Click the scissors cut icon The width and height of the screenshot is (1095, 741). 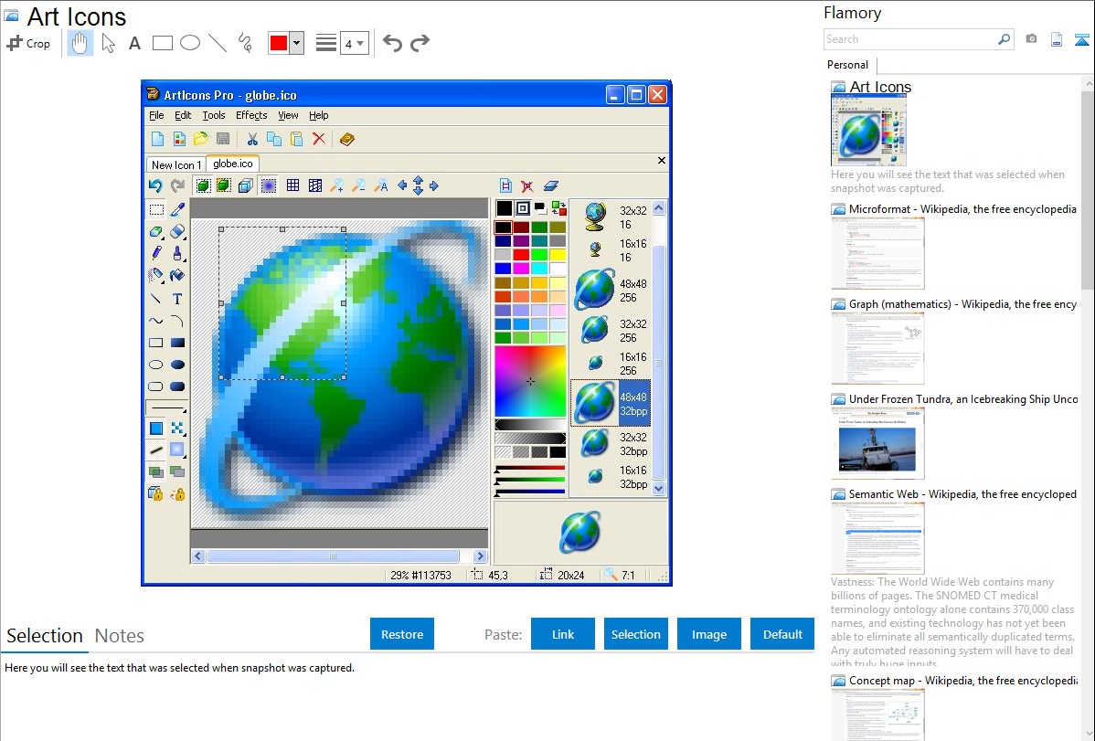(252, 139)
